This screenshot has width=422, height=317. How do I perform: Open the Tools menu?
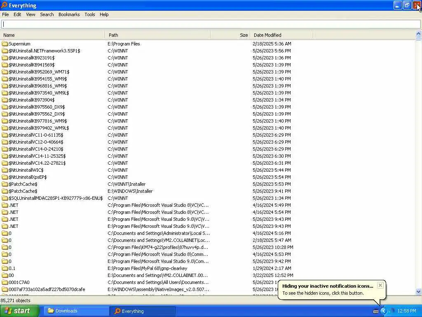[89, 14]
